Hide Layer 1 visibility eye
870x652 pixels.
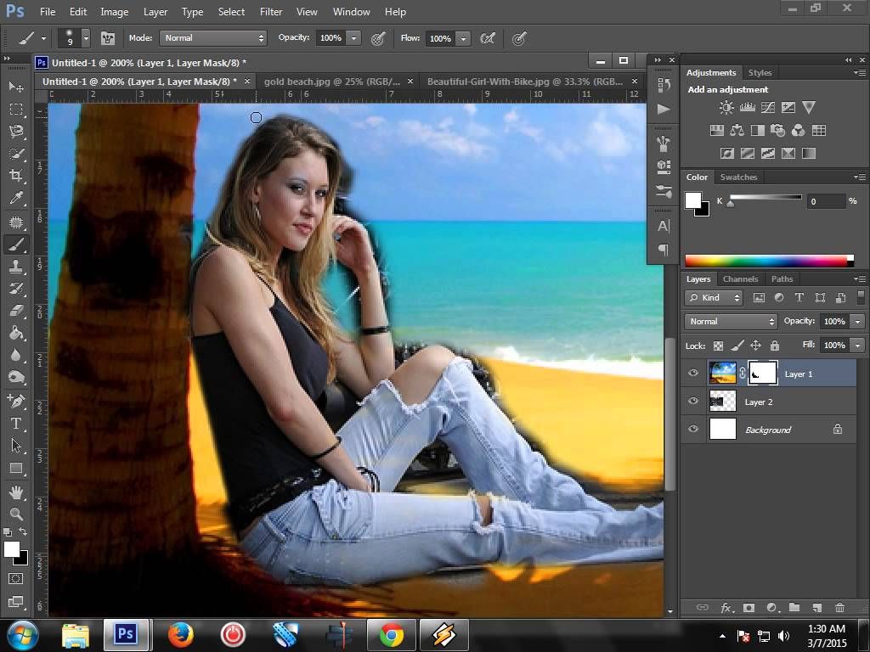pos(693,374)
